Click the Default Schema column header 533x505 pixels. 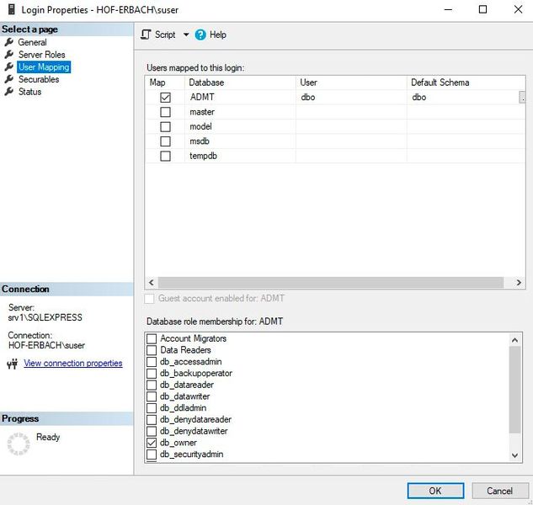tap(466, 82)
